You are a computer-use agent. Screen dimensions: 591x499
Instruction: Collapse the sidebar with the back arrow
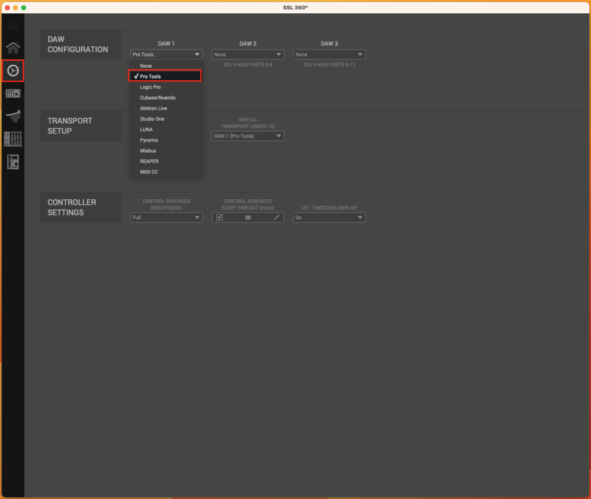[13, 25]
